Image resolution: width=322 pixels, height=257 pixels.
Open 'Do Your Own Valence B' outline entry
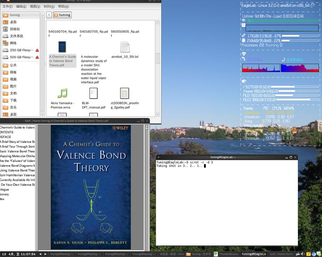coord(18,185)
